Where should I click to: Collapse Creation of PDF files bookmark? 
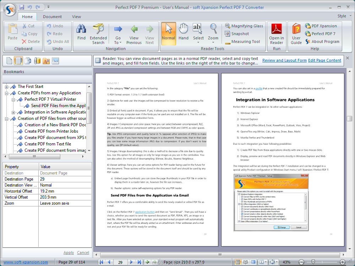(x=6, y=119)
